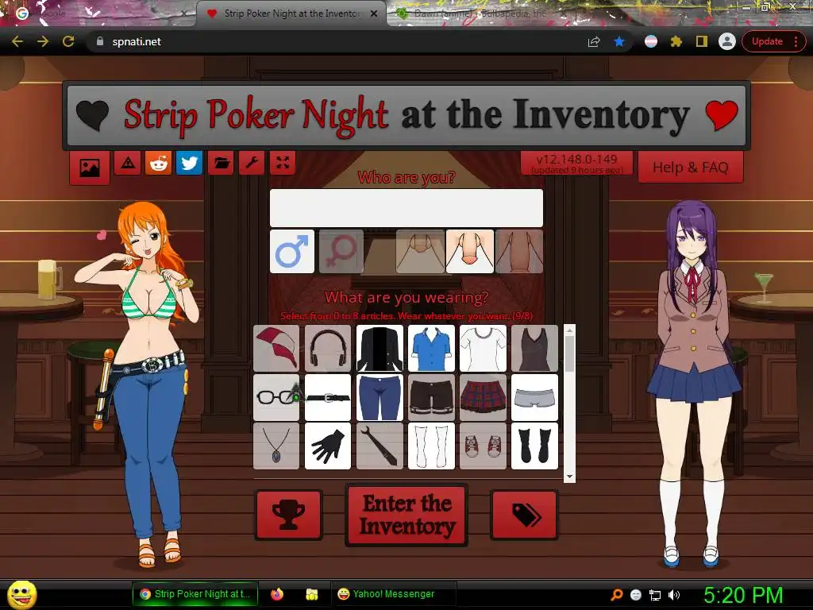Open Firefox from the taskbar
The height and width of the screenshot is (610, 813).
click(x=277, y=594)
